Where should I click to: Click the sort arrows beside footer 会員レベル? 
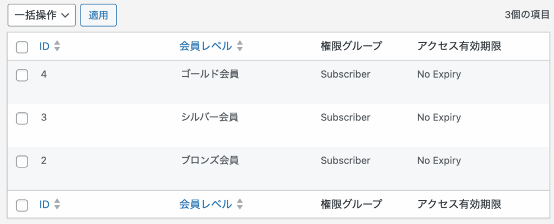click(x=240, y=204)
